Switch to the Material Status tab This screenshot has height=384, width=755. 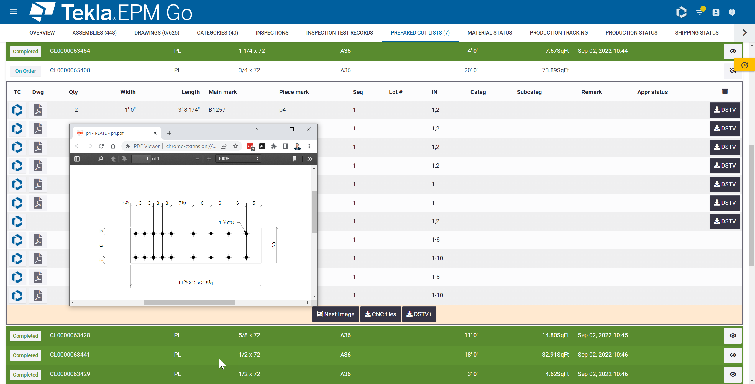[x=490, y=33]
